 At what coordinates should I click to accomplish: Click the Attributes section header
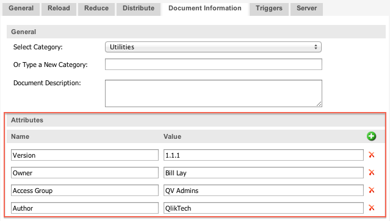point(196,120)
